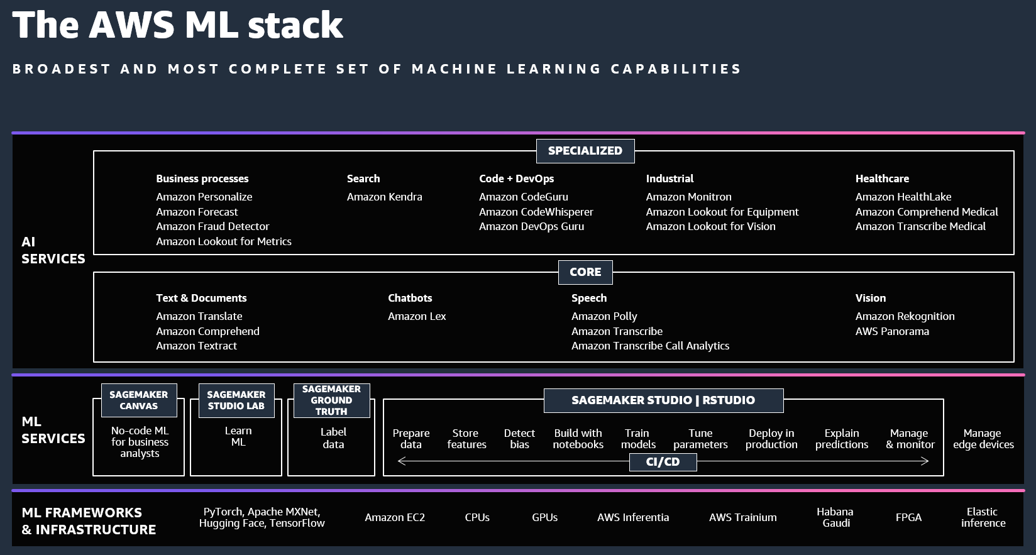
Task: Click AWS Panorama
Action: pos(892,331)
